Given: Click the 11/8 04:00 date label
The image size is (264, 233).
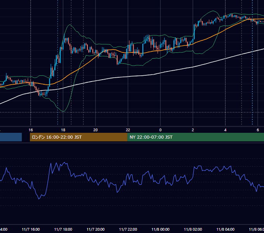Looking at the screenshot, I should (226, 229).
